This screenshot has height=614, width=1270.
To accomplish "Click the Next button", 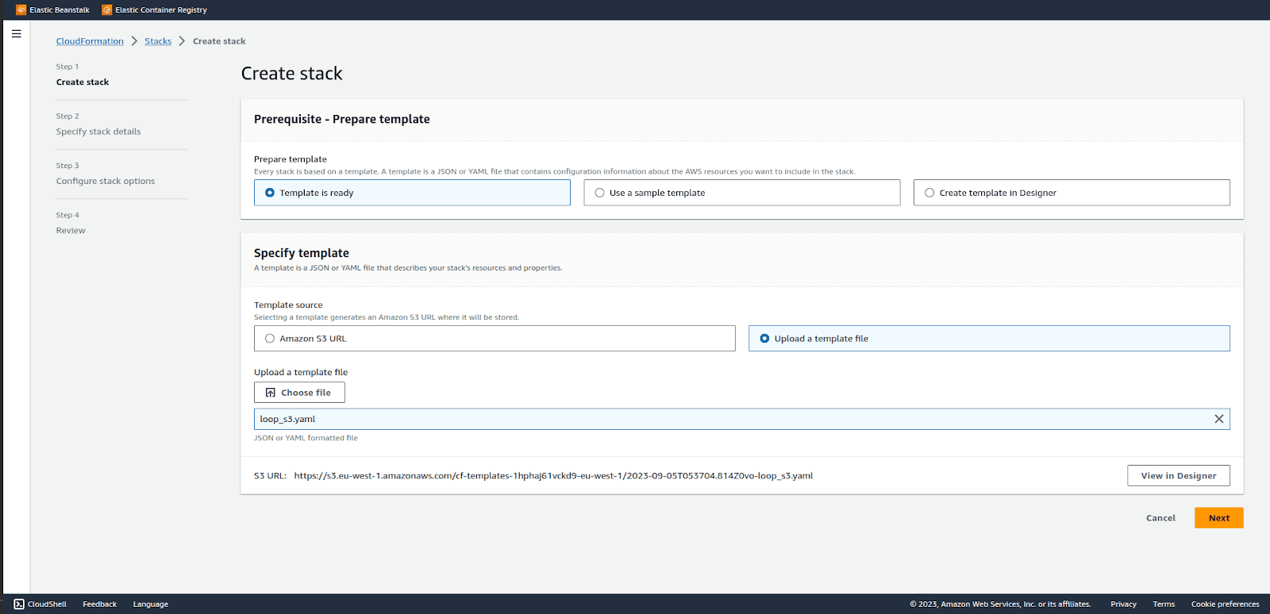I will click(x=1218, y=518).
